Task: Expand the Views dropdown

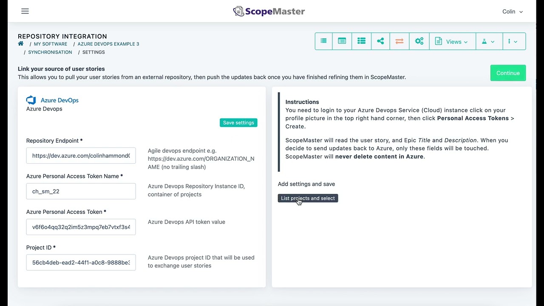Action: point(452,42)
